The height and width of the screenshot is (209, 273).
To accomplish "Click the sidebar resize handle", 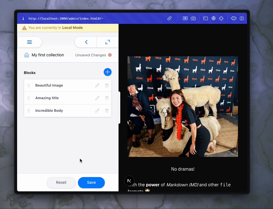I will pyautogui.click(x=119, y=107).
